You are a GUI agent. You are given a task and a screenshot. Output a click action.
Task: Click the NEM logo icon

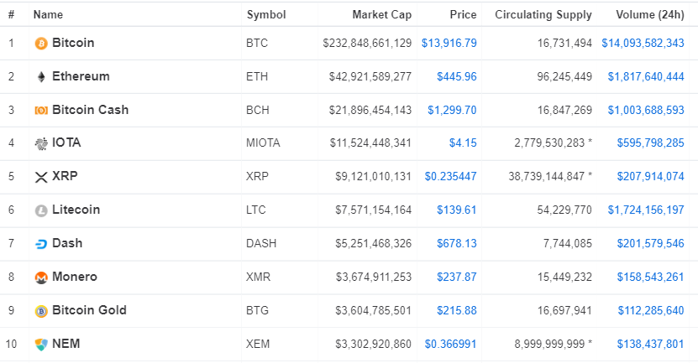(41, 344)
